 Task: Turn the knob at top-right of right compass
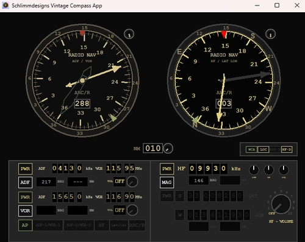click(270, 34)
